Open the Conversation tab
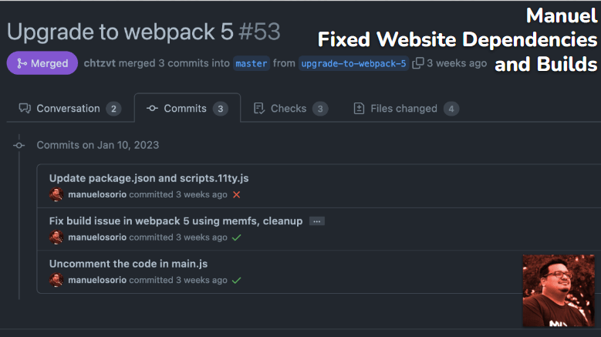Viewport: 601px width, 337px height. [x=69, y=109]
